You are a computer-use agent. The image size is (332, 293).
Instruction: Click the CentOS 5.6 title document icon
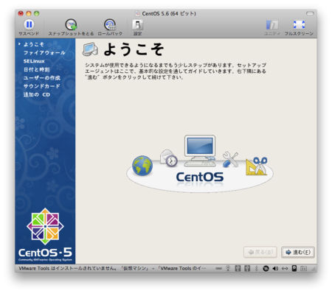point(137,13)
